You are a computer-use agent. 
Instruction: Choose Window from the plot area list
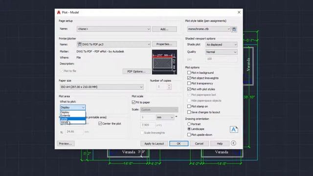[73, 122]
